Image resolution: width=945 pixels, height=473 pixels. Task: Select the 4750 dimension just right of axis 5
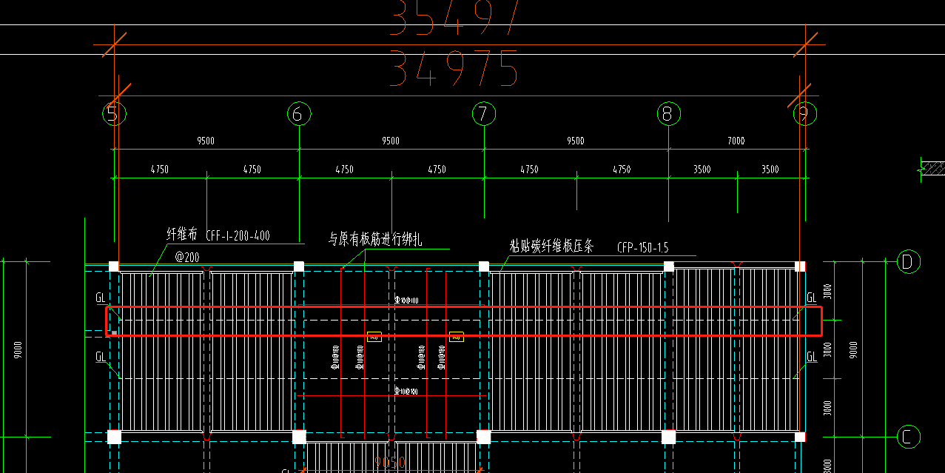pyautogui.click(x=159, y=170)
